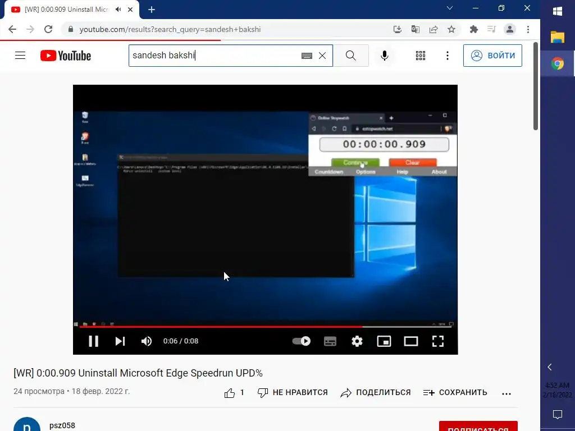Click the red ПОДПИСАТЬСЯ subscribe button
The height and width of the screenshot is (431, 575).
478,427
